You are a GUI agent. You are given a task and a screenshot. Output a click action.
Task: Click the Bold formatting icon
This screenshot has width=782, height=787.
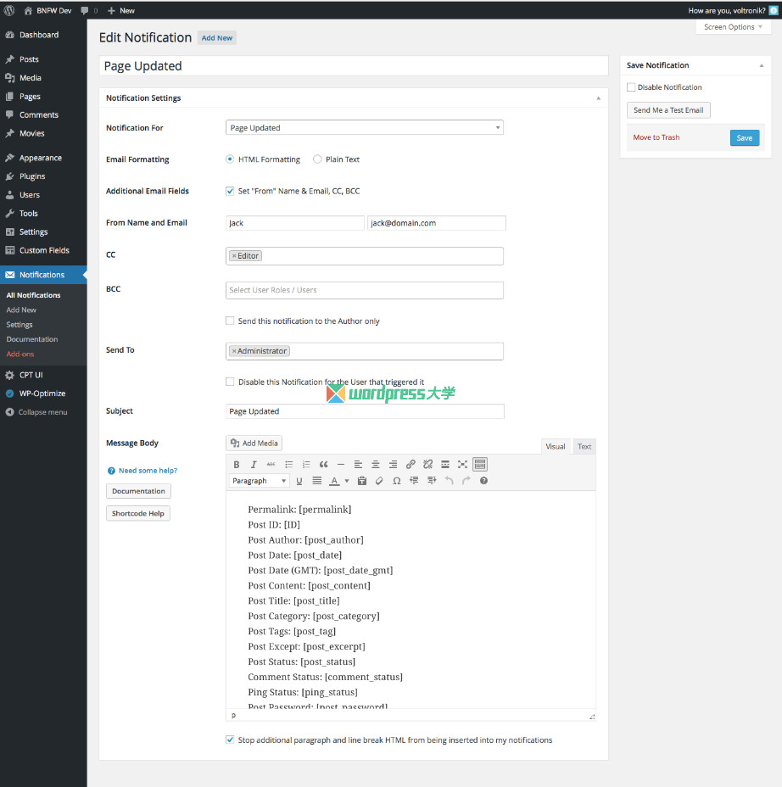[237, 465]
